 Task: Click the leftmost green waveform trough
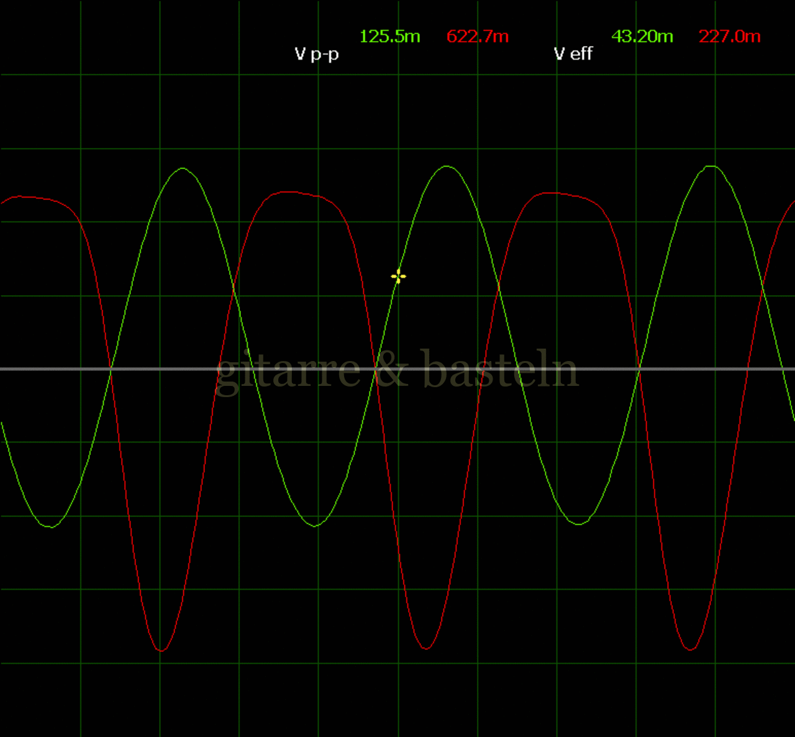point(51,527)
